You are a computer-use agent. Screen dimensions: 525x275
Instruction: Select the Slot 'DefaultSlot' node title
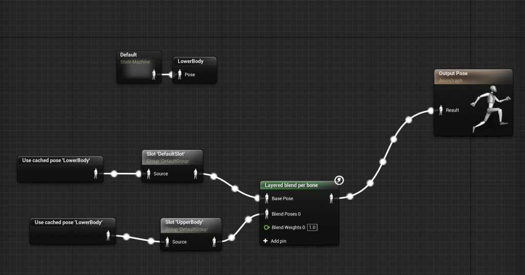(x=166, y=153)
